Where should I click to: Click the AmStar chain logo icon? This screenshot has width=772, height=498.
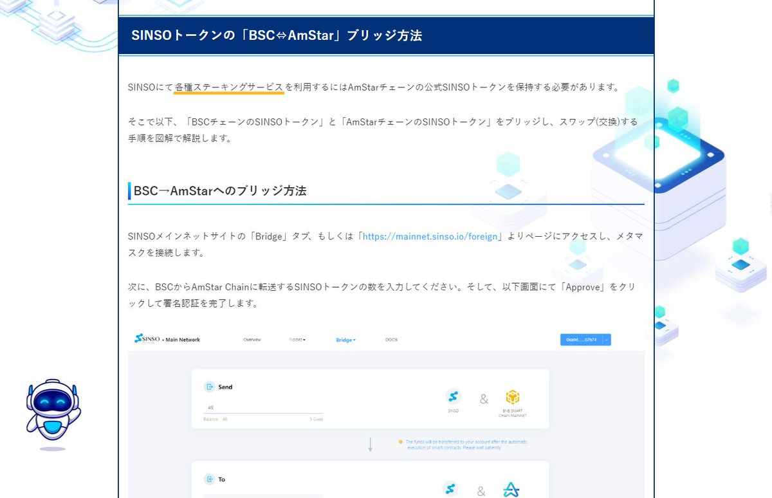[x=512, y=490]
